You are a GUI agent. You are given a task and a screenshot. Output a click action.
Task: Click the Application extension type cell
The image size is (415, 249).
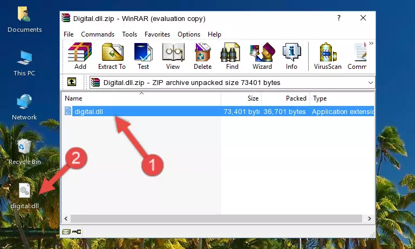pos(343,111)
